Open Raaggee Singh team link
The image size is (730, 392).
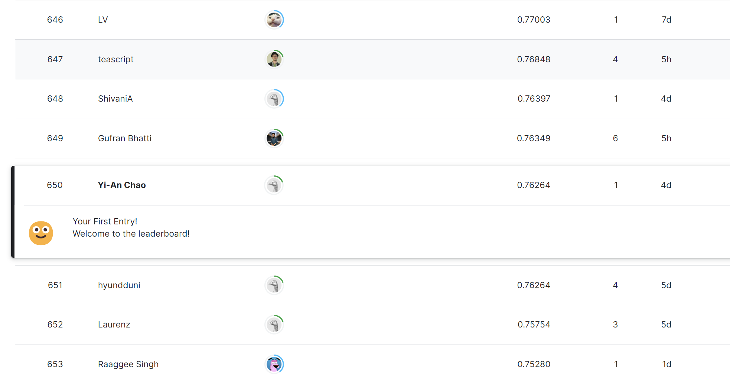tap(128, 364)
